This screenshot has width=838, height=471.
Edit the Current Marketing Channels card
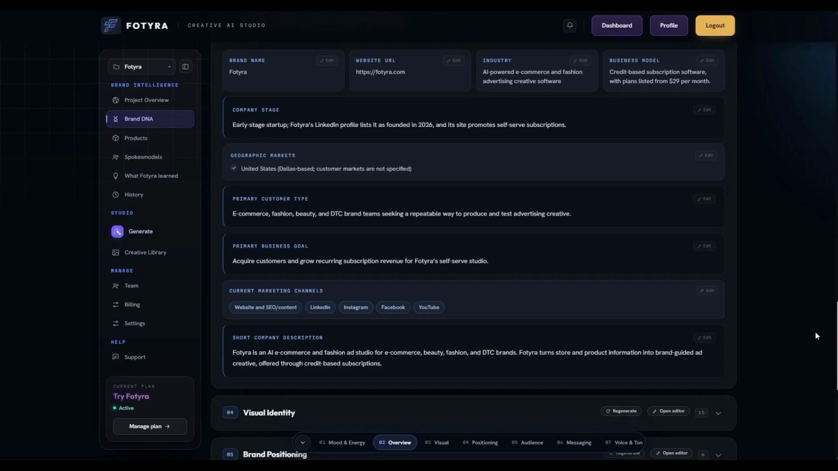coord(707,290)
